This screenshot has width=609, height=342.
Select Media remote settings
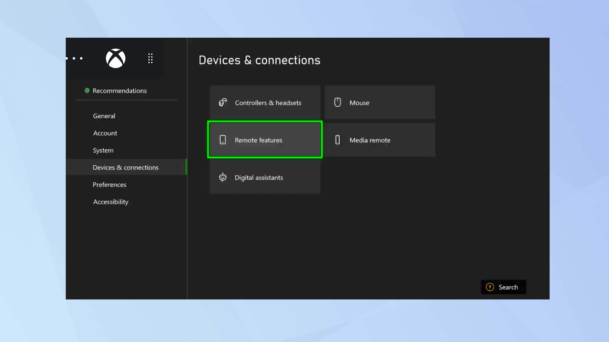[380, 140]
